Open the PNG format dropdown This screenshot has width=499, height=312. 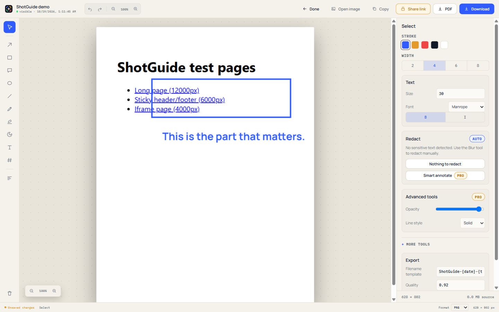[x=460, y=307]
